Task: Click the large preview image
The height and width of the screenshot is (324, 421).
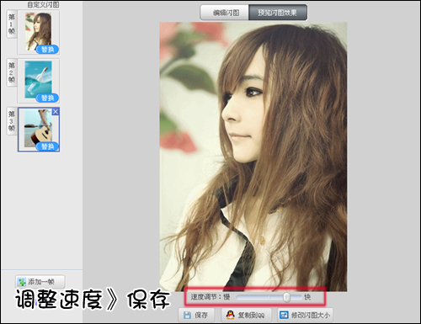Action: click(253, 157)
